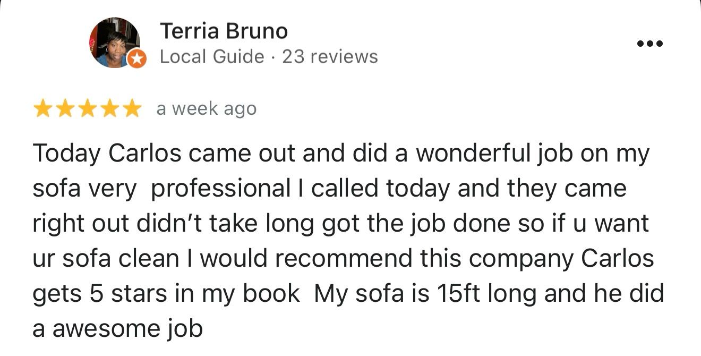Click the second yellow rating star
The height and width of the screenshot is (356, 701).
[x=64, y=109]
